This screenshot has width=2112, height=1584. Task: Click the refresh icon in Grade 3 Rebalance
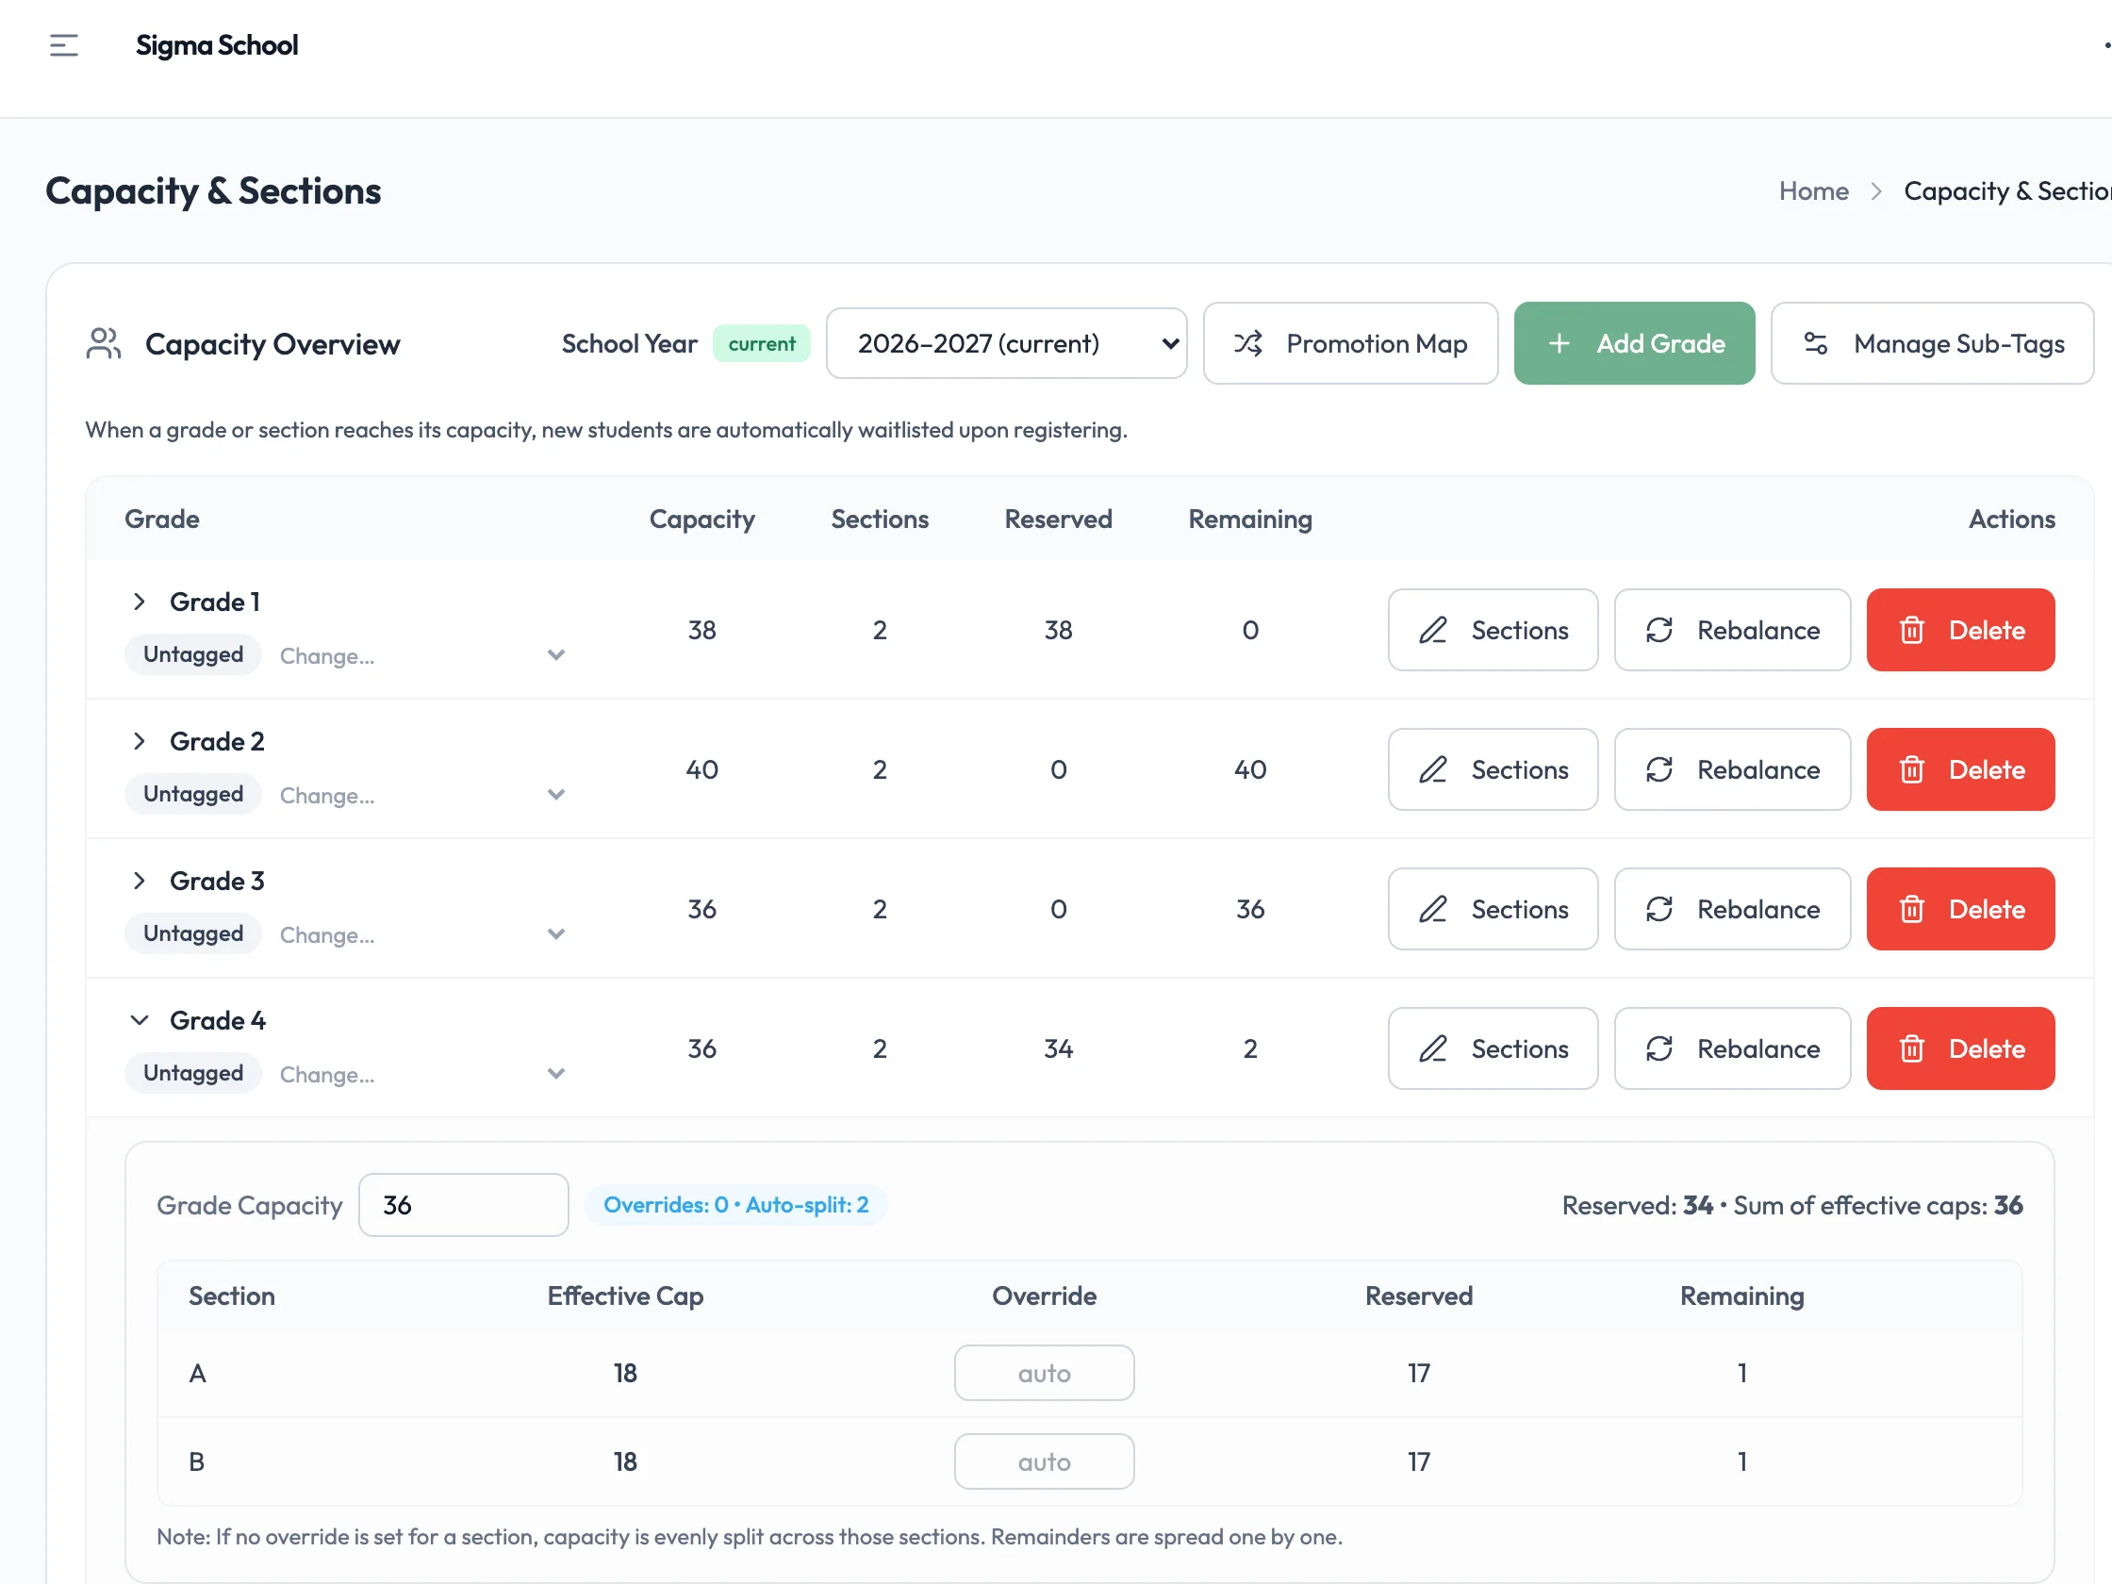coord(1659,909)
